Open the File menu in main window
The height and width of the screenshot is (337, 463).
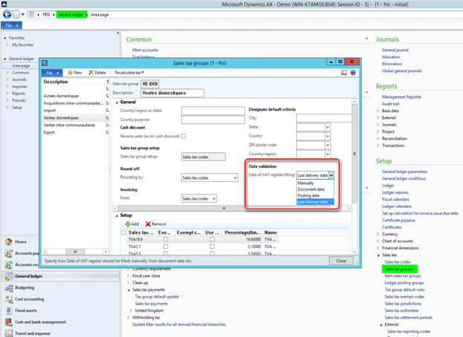pos(12,25)
